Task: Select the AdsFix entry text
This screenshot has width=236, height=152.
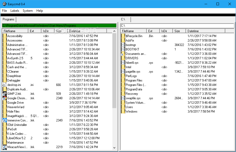Action: [130, 40]
